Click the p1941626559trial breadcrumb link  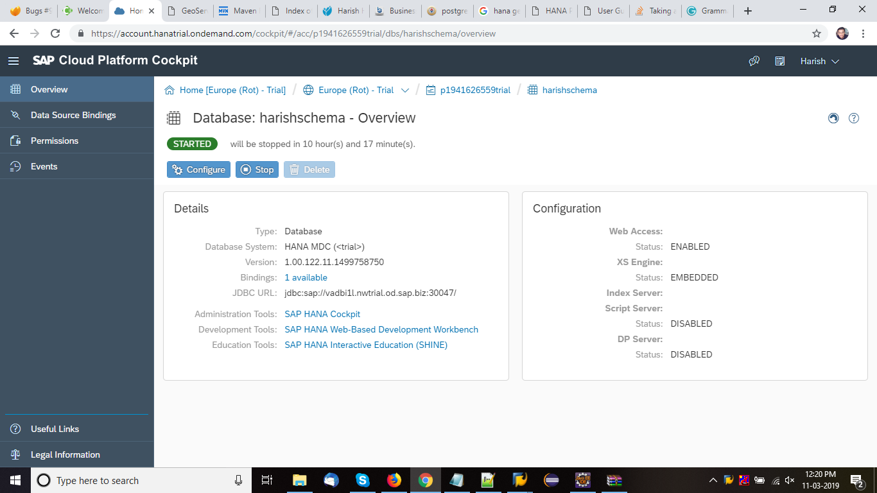pyautogui.click(x=475, y=90)
